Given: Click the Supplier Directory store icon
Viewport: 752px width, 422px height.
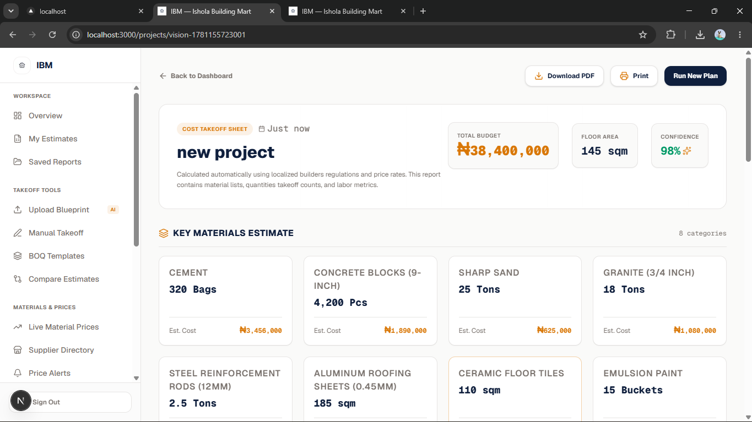Looking at the screenshot, I should (18, 350).
